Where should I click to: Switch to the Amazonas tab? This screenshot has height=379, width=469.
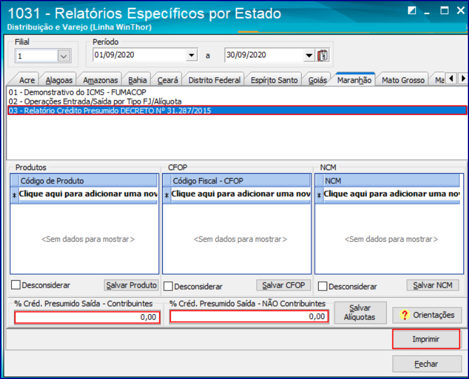click(100, 80)
